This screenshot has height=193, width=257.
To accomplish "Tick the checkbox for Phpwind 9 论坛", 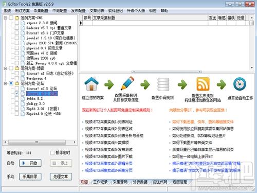I will [x=17, y=114].
